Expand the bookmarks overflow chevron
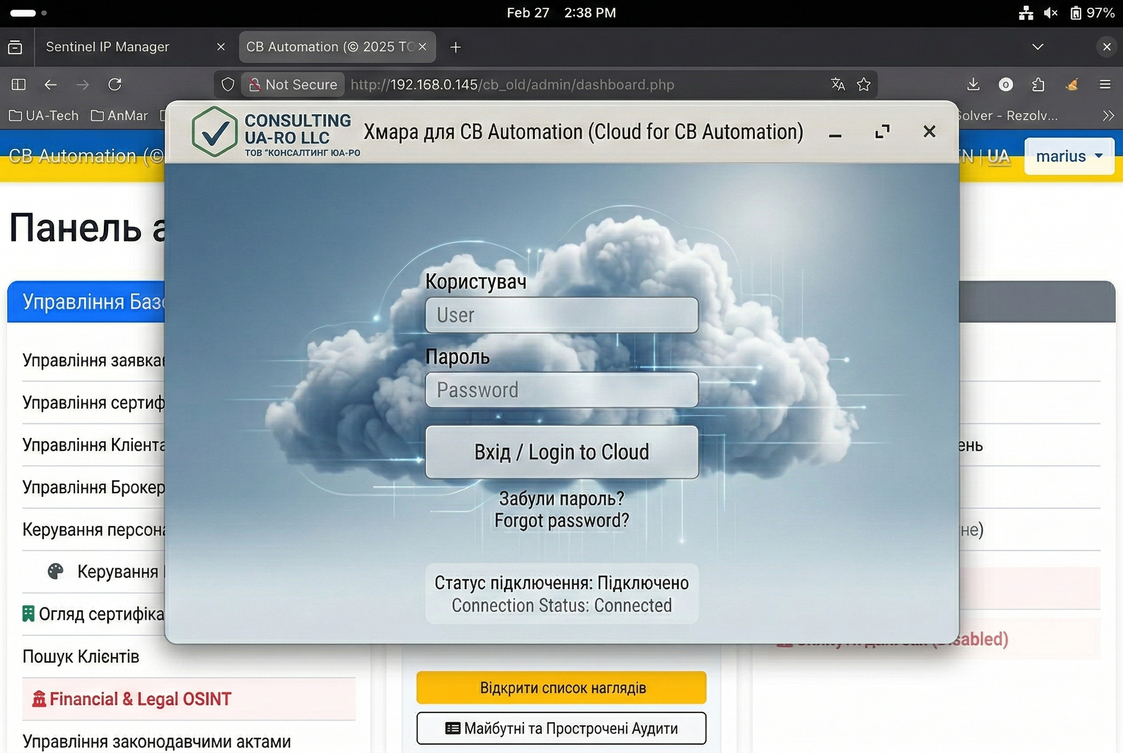The image size is (1123, 753). coord(1109,115)
